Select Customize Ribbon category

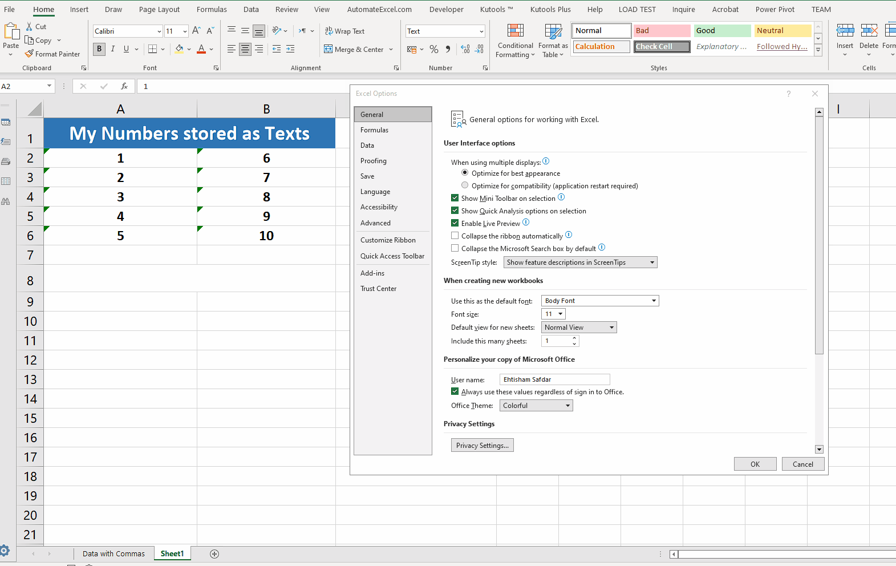click(392, 240)
